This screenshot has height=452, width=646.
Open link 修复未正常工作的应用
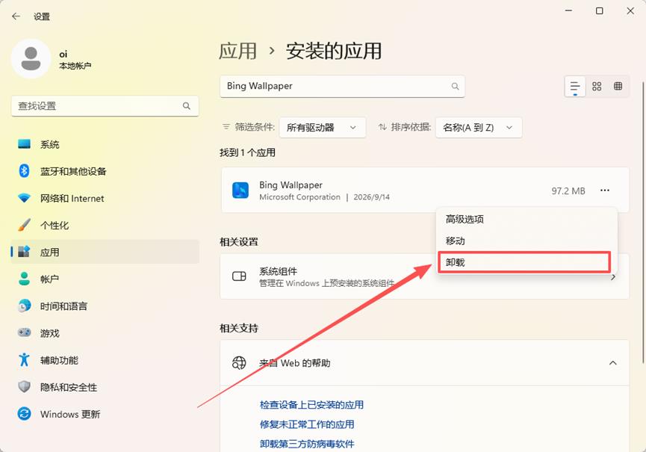307,424
